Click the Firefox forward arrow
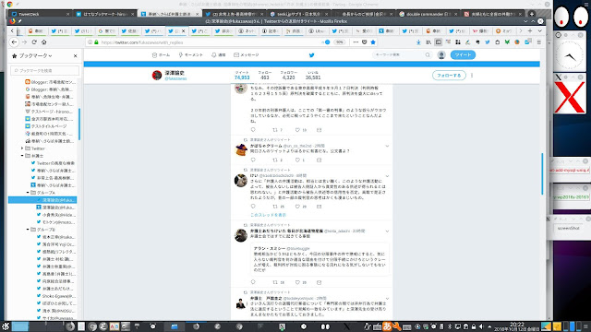 click(x=24, y=42)
